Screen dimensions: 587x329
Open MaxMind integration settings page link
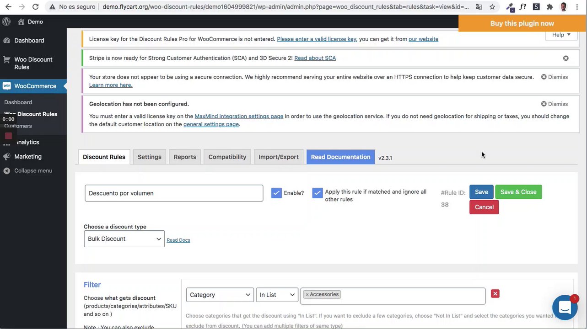pos(239,116)
